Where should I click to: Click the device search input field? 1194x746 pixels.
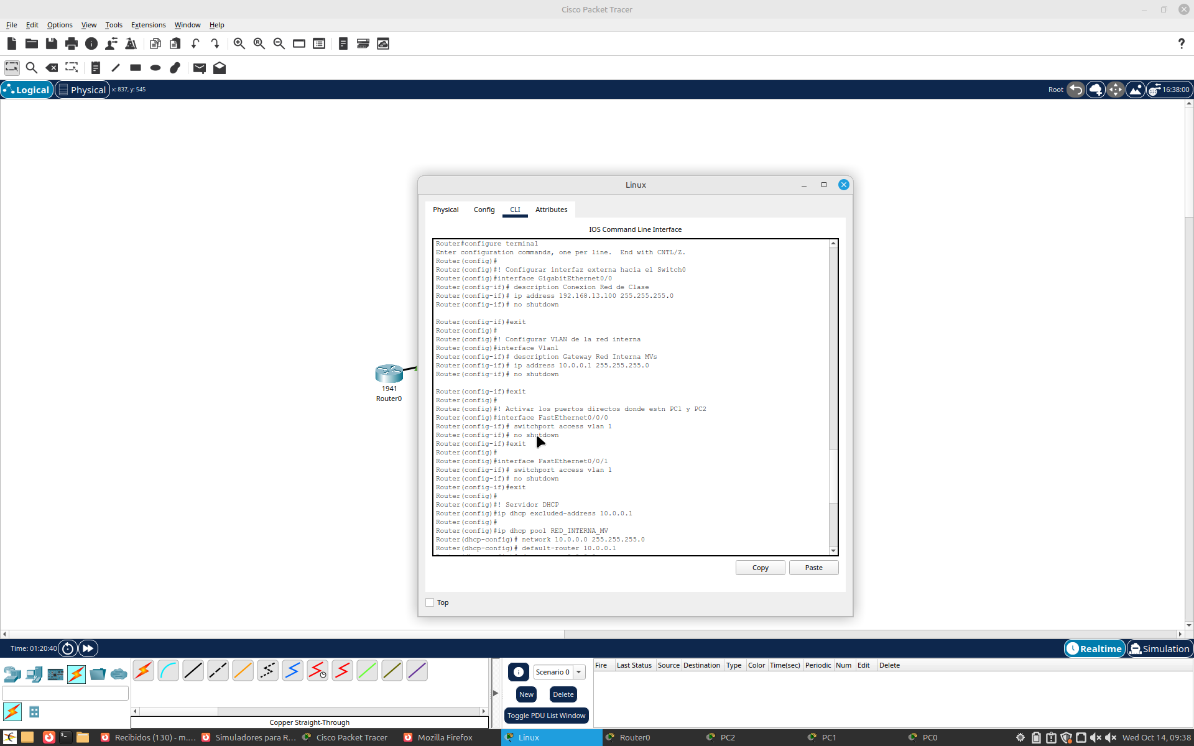click(65, 693)
